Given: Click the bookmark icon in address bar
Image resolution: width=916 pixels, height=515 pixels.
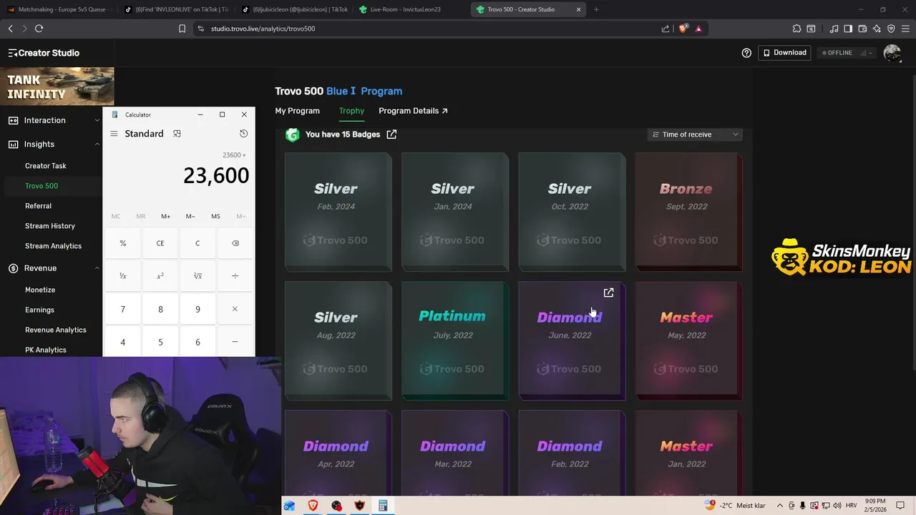Looking at the screenshot, I should 182,29.
